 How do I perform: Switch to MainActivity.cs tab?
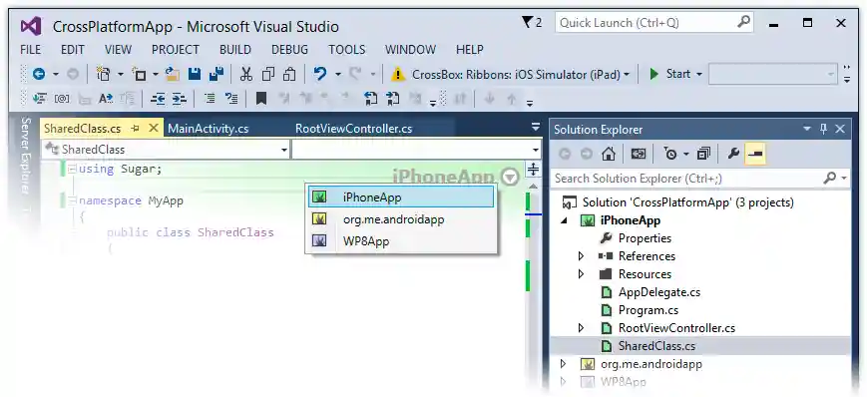209,129
